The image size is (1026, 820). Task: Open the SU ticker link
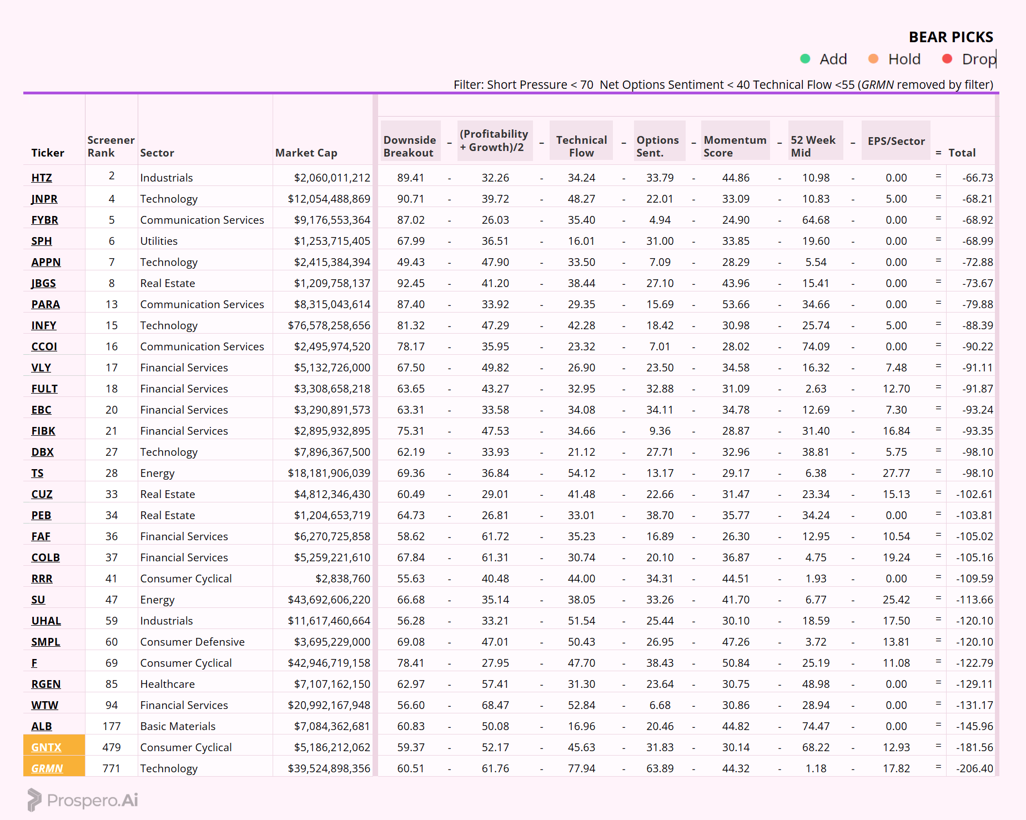tap(38, 600)
